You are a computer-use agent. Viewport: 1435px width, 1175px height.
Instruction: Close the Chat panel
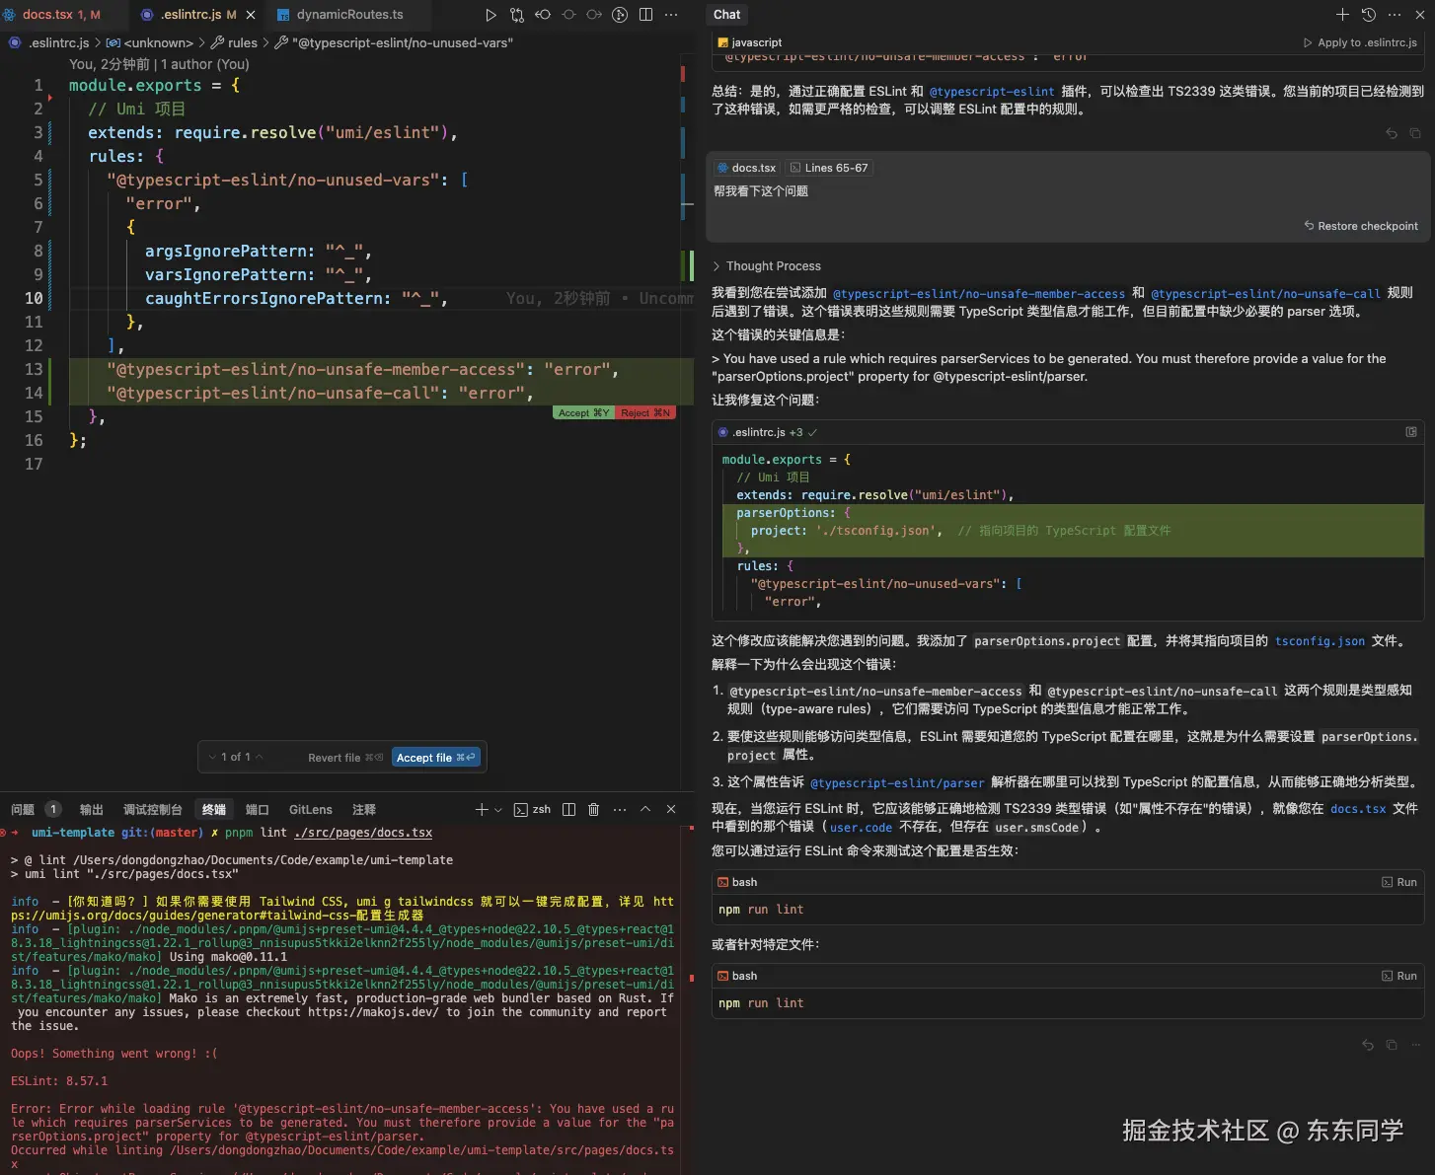[x=1419, y=15]
